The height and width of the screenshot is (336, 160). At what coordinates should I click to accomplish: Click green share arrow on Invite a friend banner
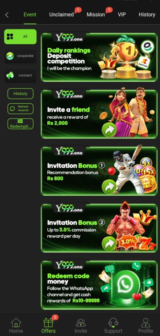[109, 130]
